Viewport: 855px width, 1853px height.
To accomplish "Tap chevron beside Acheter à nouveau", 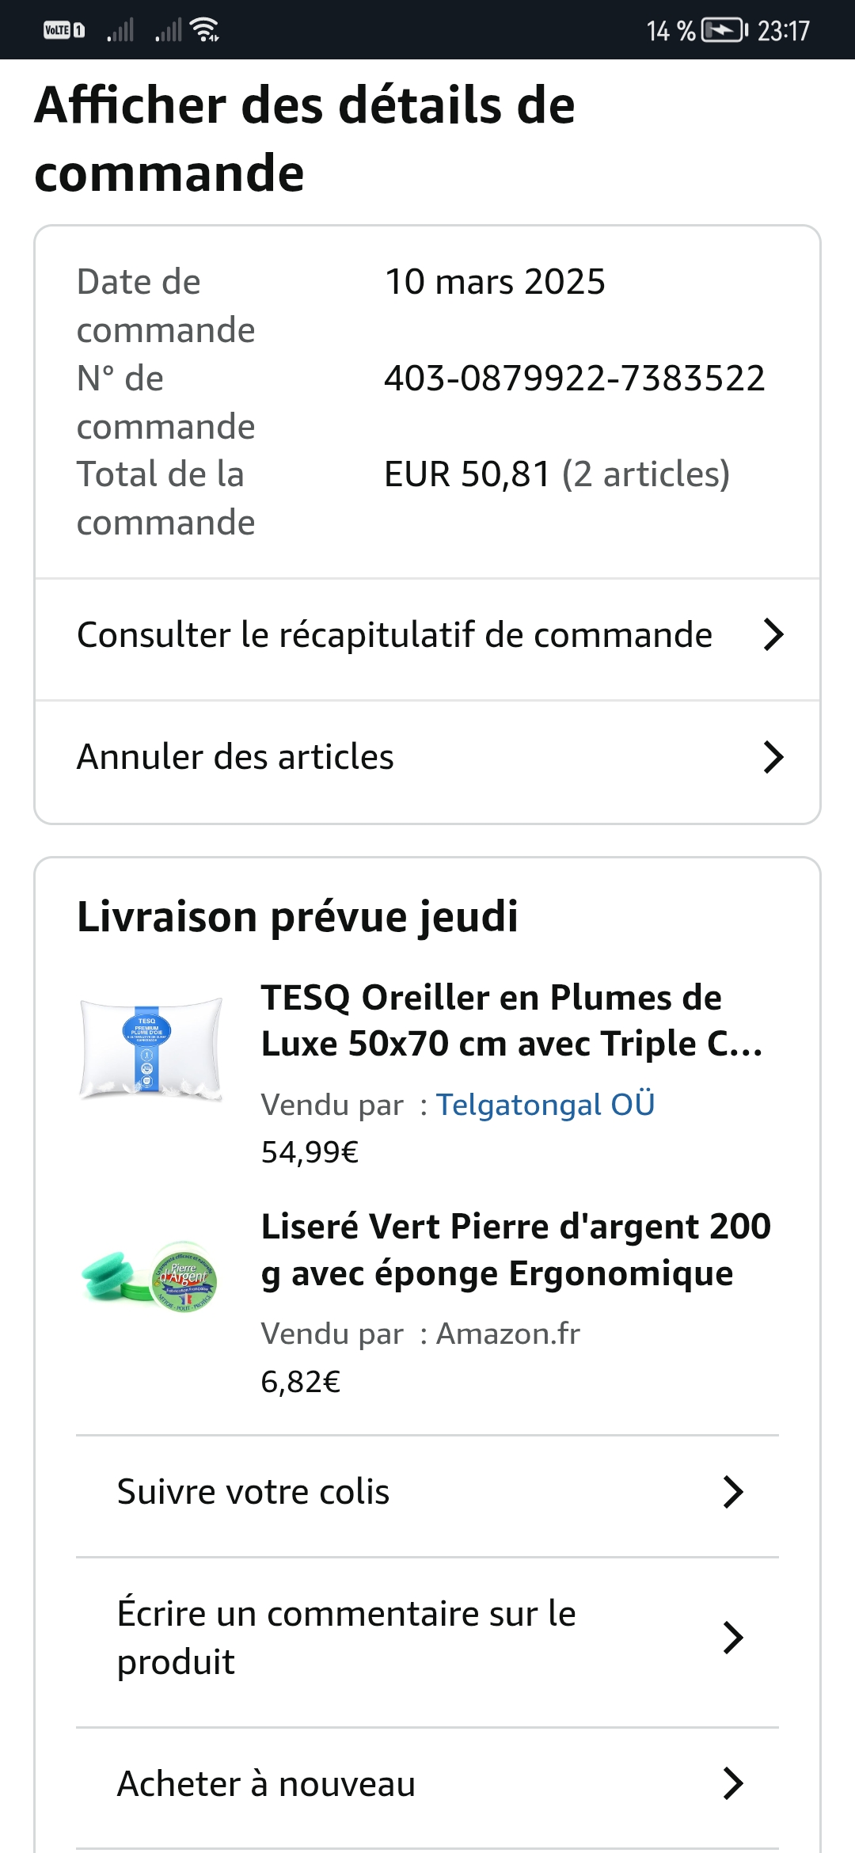I will [x=733, y=1783].
